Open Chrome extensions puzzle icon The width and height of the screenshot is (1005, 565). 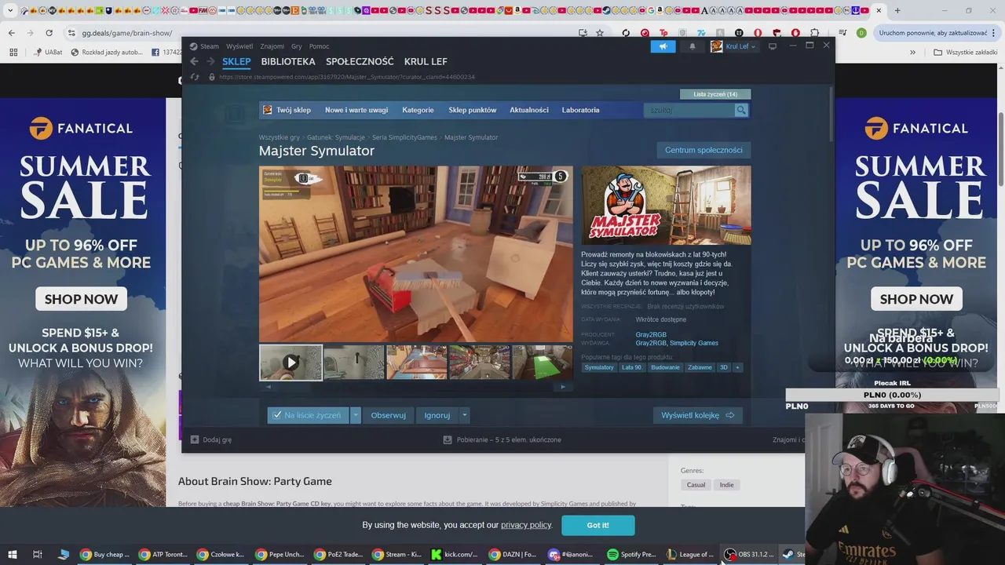coord(814,33)
